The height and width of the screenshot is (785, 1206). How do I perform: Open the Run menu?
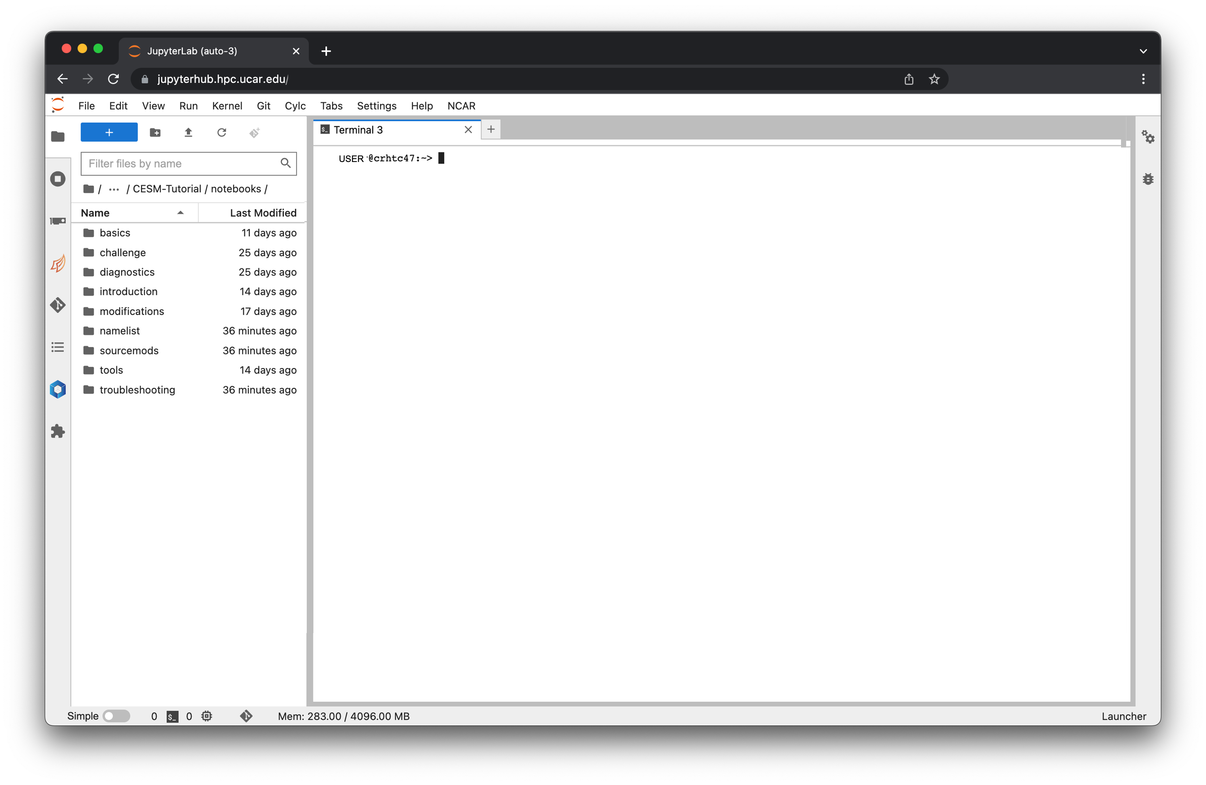[188, 106]
